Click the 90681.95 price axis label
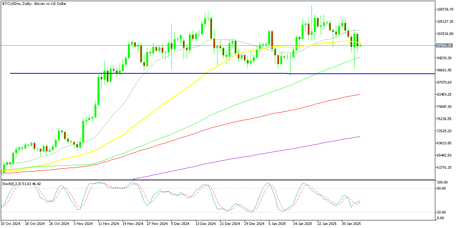The image size is (457, 228). click(x=444, y=70)
